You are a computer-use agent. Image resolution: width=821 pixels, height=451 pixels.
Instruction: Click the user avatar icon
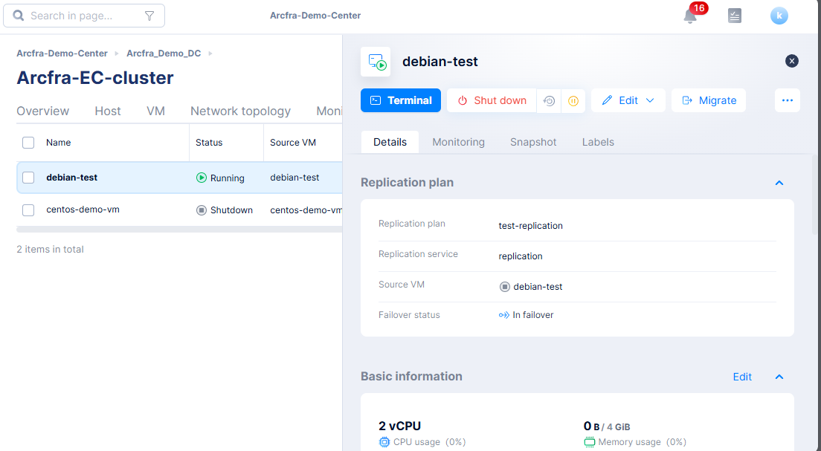(x=779, y=16)
